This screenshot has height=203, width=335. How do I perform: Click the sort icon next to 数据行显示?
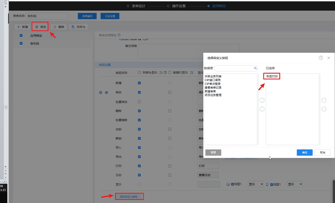click(191, 73)
